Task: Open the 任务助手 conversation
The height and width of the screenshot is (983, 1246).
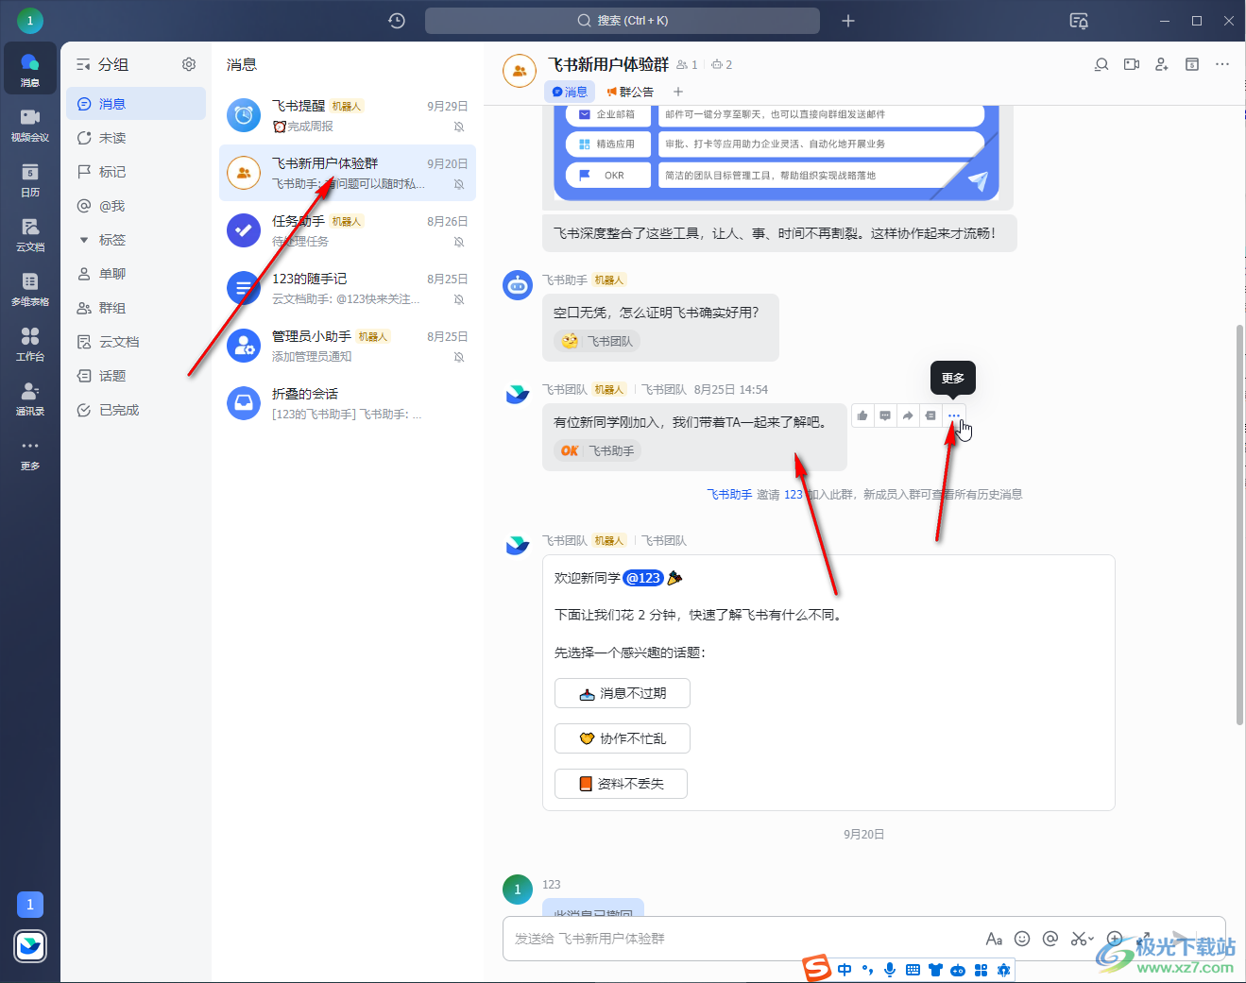Action: click(x=348, y=230)
